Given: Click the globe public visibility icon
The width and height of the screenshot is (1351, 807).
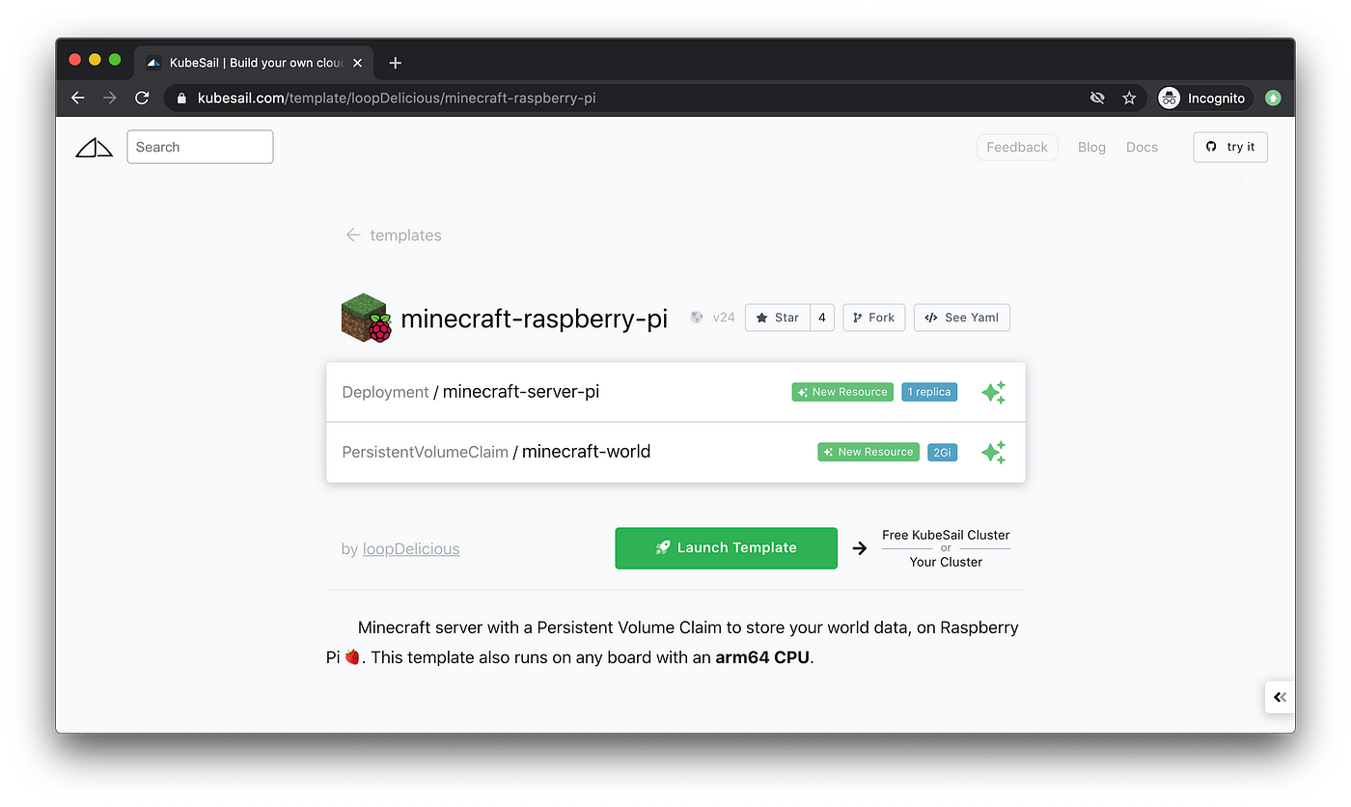Looking at the screenshot, I should click(697, 317).
